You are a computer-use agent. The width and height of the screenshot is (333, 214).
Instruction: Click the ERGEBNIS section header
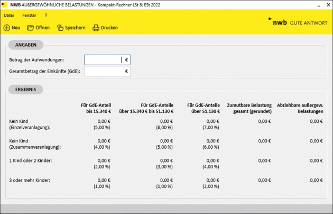[25, 90]
